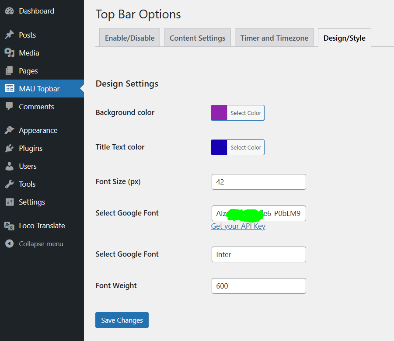394x341 pixels.
Task: Click the Design Settings heading
Action: click(127, 84)
